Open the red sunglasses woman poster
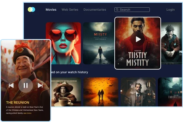The height and width of the screenshot is (122, 183). click(x=63, y=43)
